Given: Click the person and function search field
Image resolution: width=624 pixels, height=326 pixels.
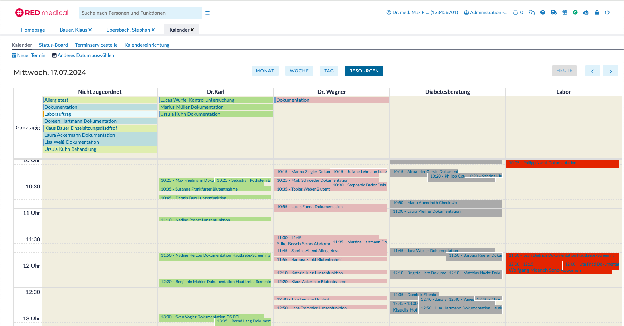Looking at the screenshot, I should point(140,13).
